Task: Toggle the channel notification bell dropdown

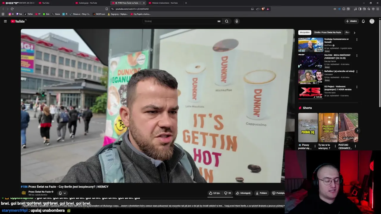Action: (62, 193)
